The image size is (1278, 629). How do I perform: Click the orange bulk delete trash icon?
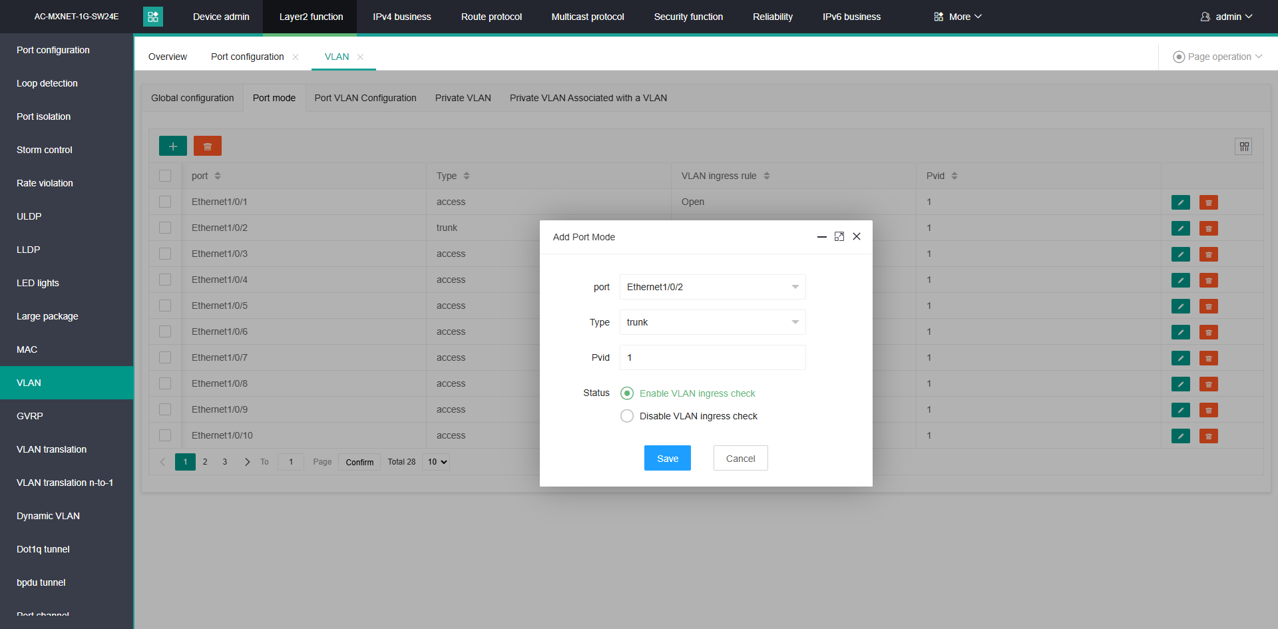coord(207,146)
